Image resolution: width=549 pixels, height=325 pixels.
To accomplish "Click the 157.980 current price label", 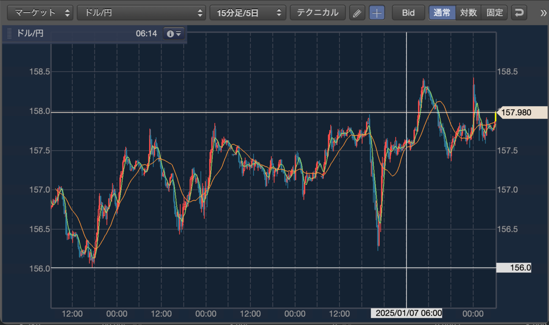I will point(522,113).
